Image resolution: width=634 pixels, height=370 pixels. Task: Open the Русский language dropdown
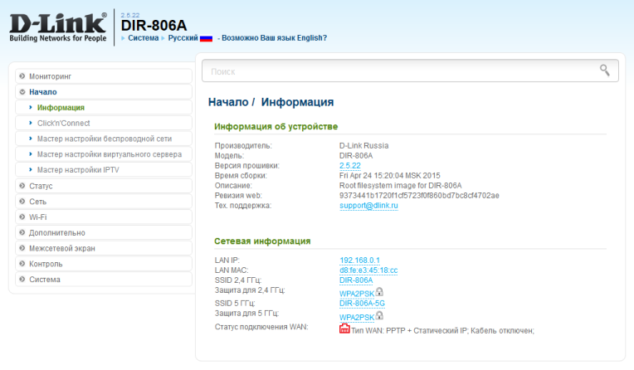coord(183,38)
